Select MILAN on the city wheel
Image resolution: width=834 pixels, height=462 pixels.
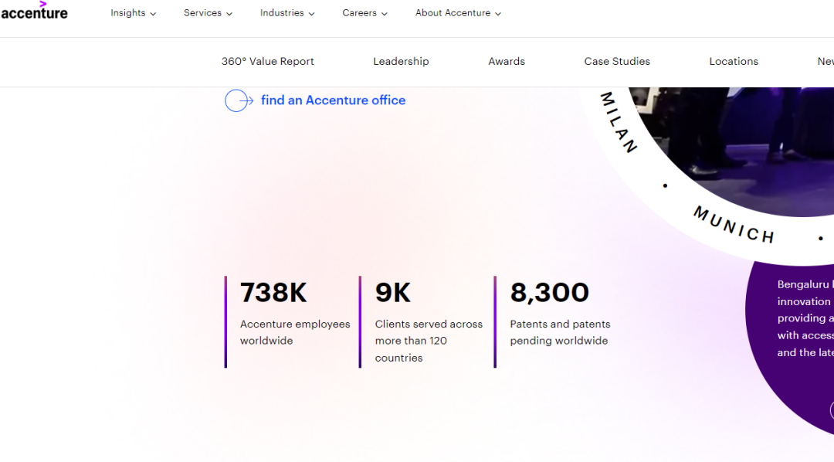pos(619,122)
